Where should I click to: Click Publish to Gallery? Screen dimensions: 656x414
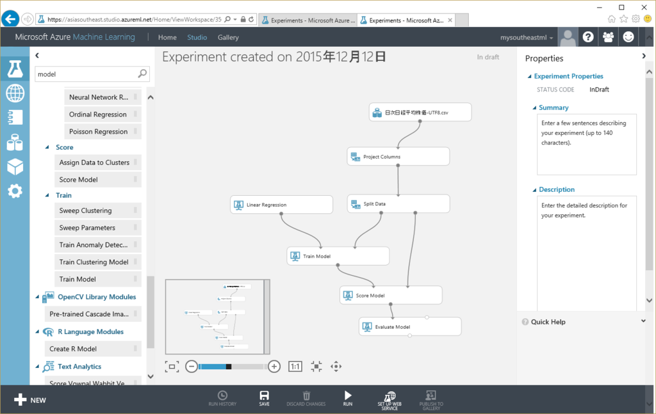click(431, 401)
